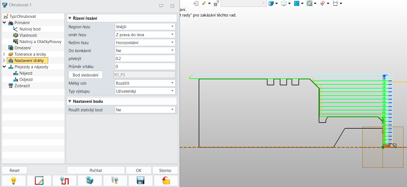The height and width of the screenshot is (187, 407).
Task: Click the floppy disk save icon
Action: click(141, 181)
